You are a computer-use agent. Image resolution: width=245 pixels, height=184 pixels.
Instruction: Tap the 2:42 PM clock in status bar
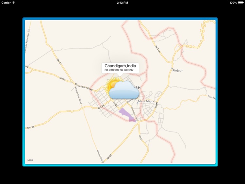coord(122,3)
